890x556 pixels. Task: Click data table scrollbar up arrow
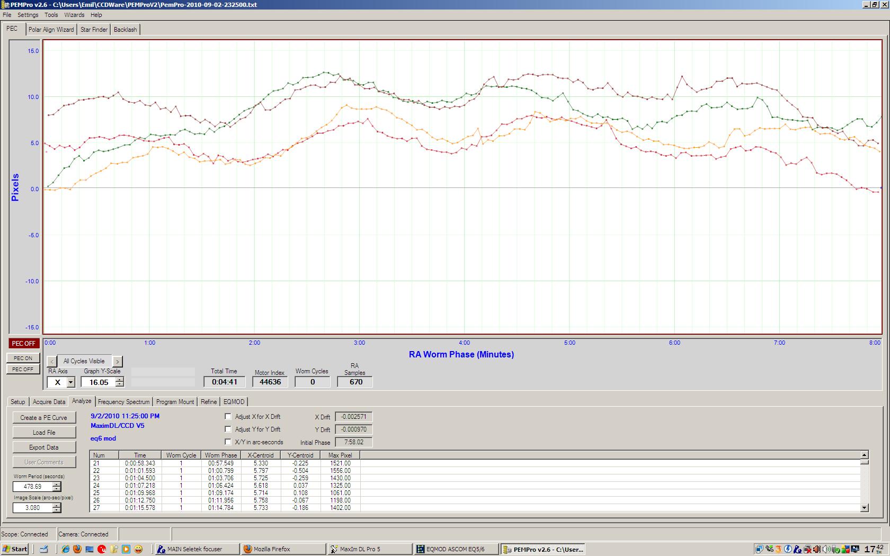click(x=865, y=455)
